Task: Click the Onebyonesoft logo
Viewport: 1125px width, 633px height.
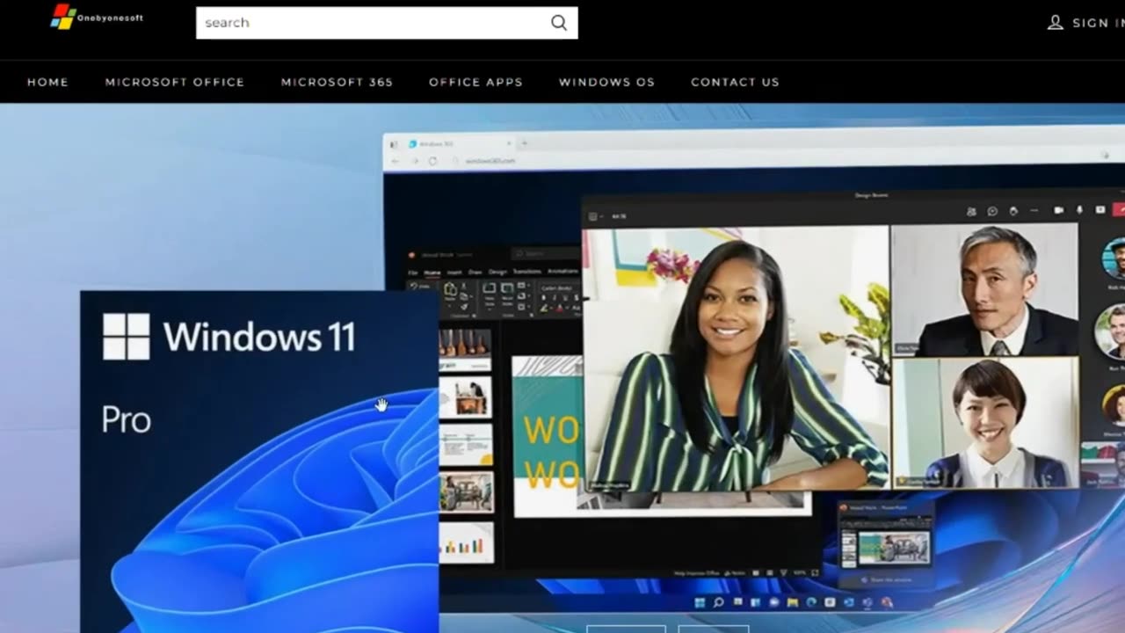Action: (97, 17)
